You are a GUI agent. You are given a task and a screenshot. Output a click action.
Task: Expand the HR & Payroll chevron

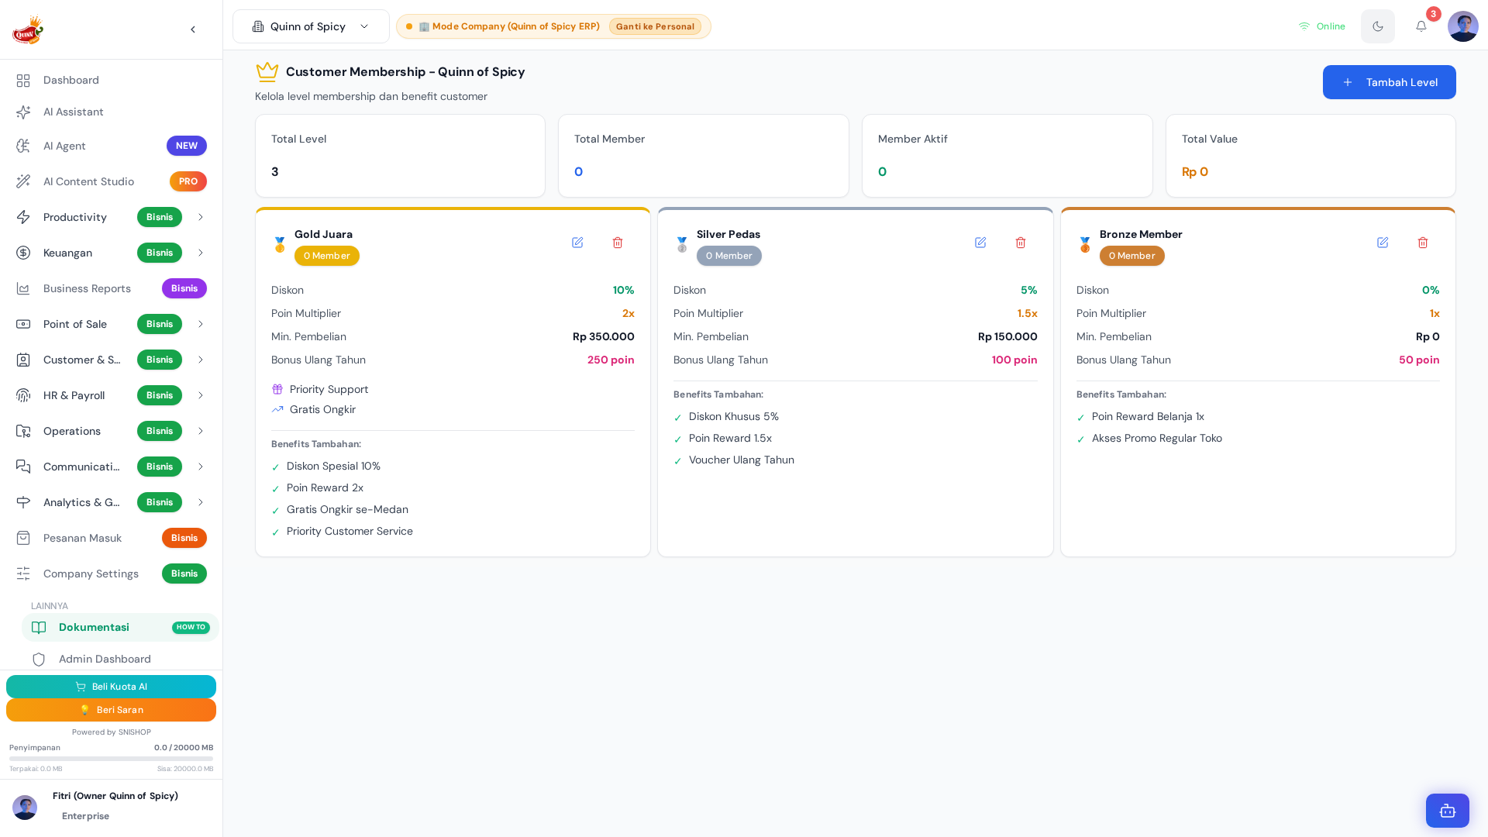pyautogui.click(x=201, y=395)
